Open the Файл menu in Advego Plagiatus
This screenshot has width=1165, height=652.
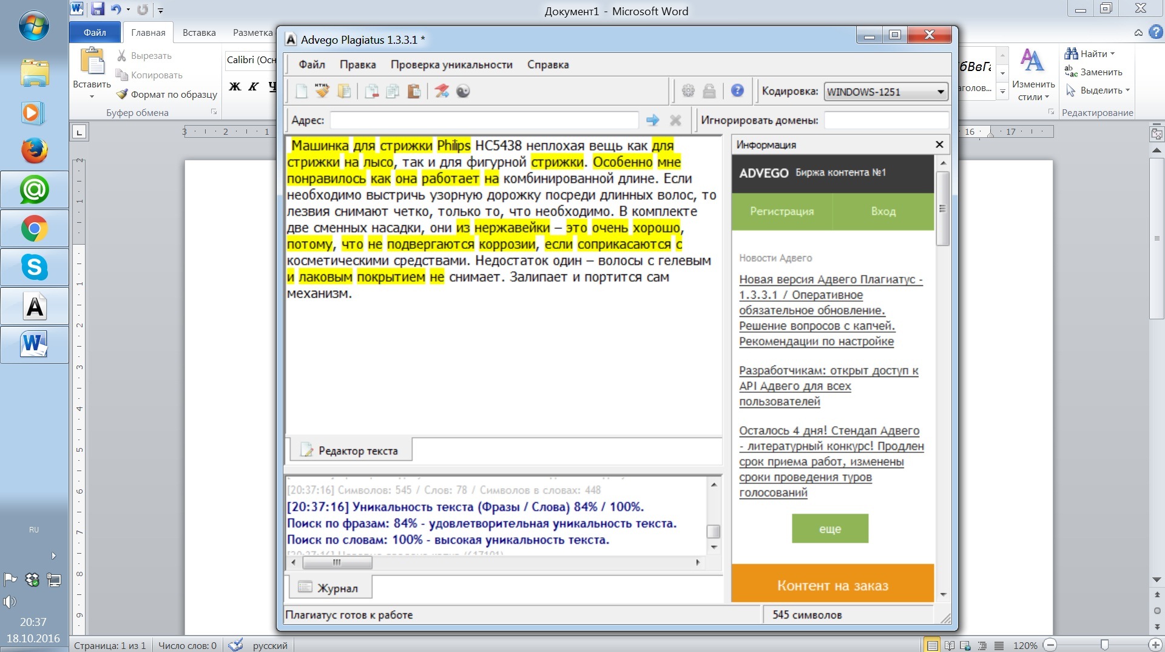click(312, 64)
